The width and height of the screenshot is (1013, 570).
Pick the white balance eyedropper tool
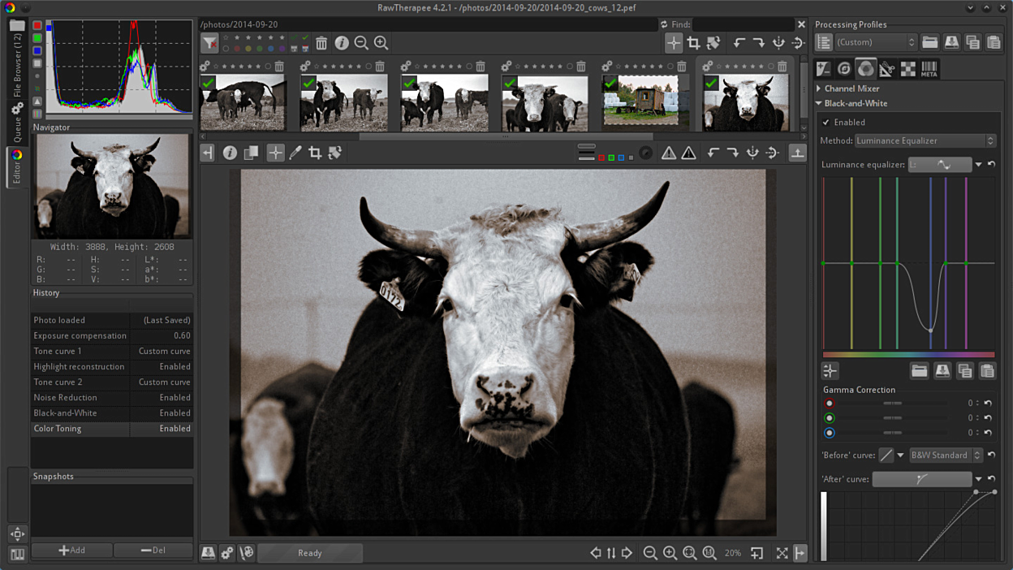click(x=295, y=153)
